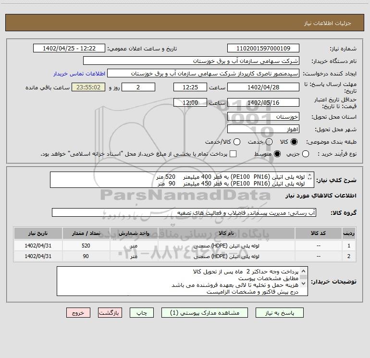
Task: Select the متوسط purchase type radio
Action: tap(277, 154)
